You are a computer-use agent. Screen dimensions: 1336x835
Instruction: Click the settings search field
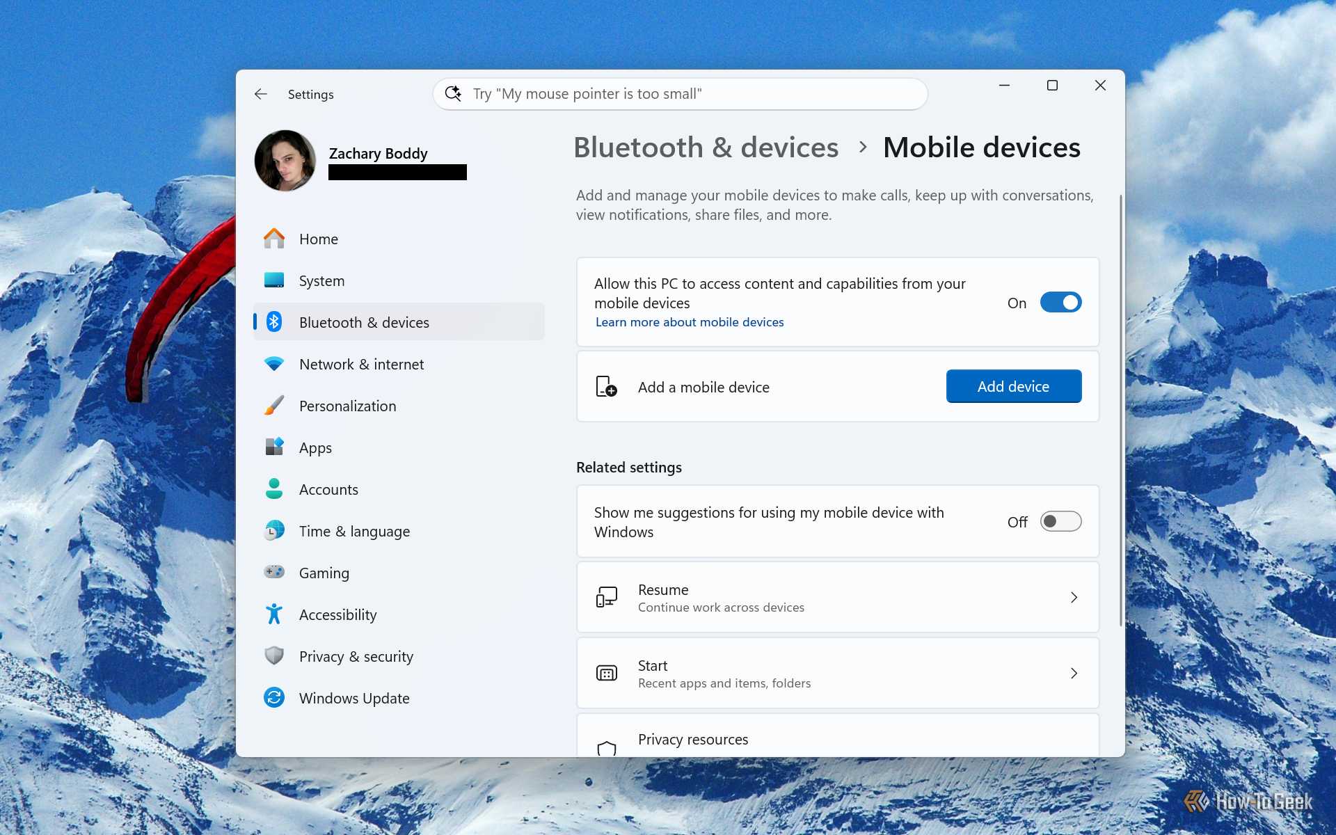pos(680,94)
